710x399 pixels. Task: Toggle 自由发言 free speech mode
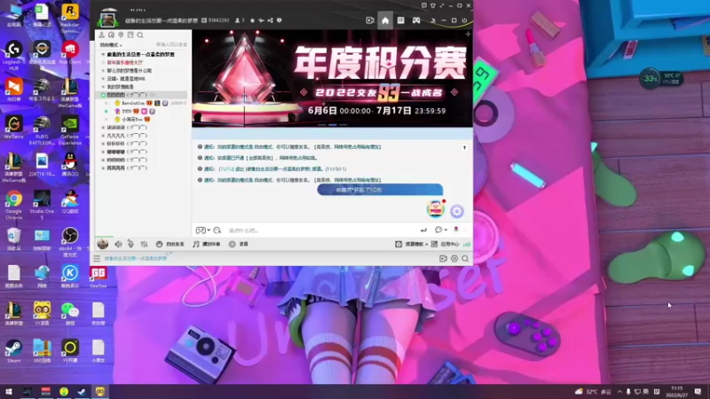pos(170,244)
